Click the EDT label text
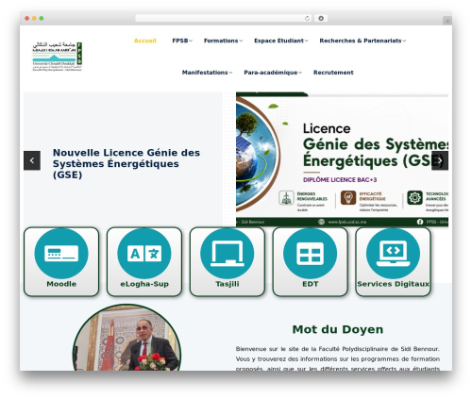The height and width of the screenshot is (399, 472). 311,284
